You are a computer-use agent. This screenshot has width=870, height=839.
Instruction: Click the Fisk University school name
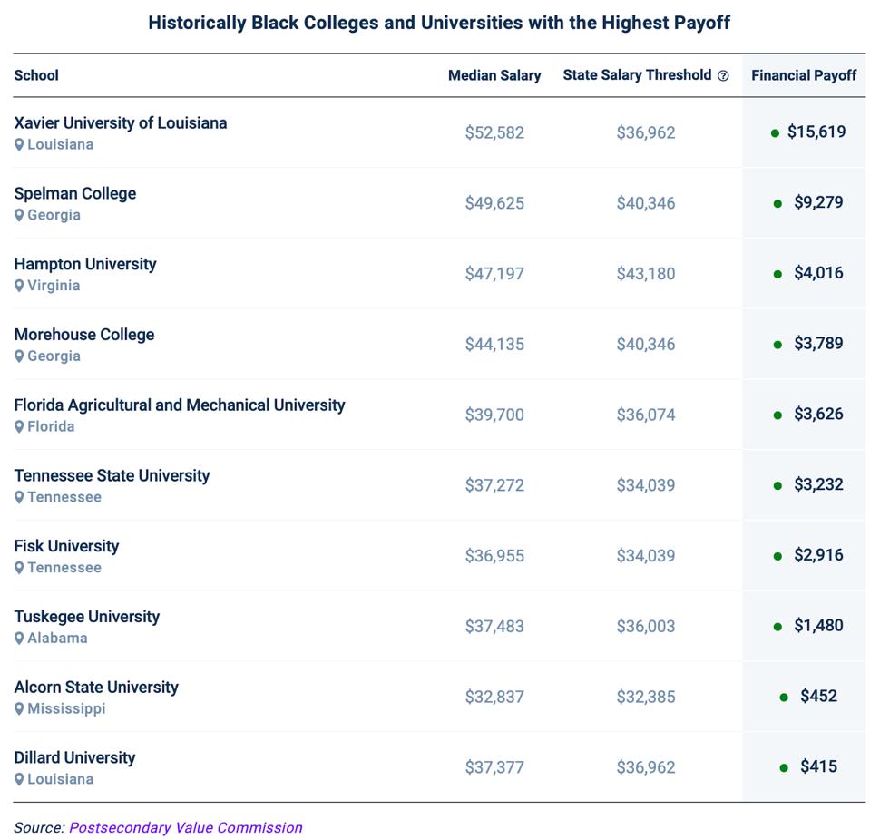click(66, 546)
